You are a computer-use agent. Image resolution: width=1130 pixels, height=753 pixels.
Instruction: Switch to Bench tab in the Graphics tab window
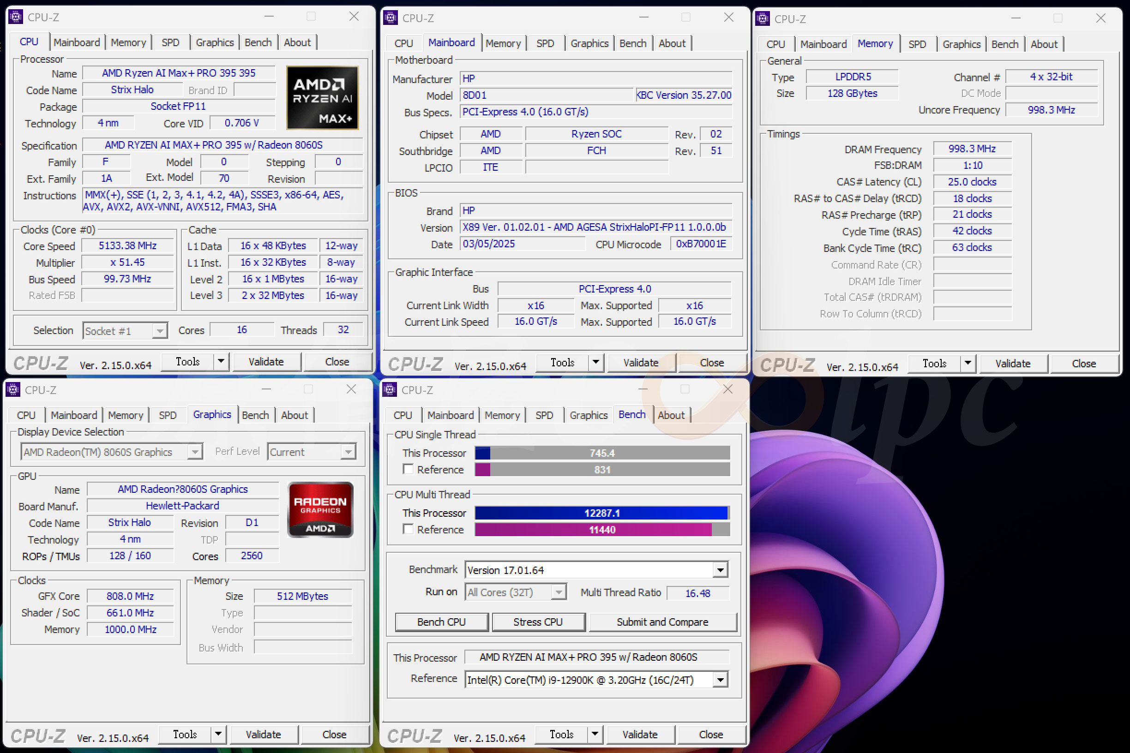(x=255, y=415)
